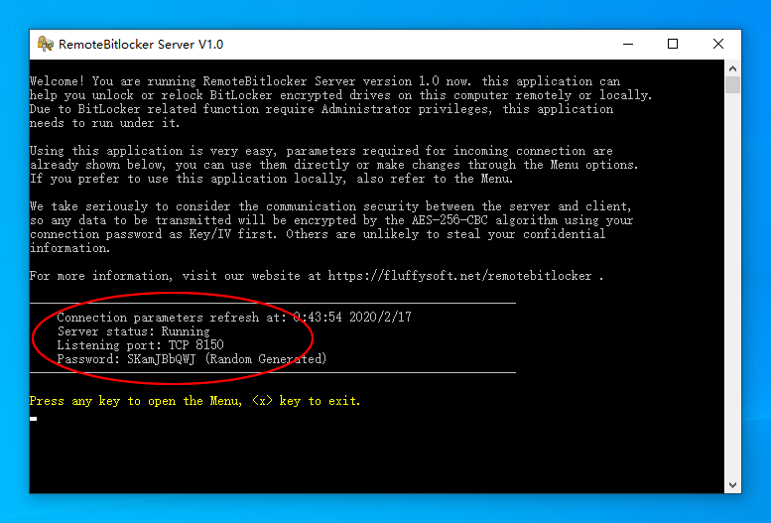
Task: Click the generated password SKamJBbQWJ
Action: click(161, 359)
